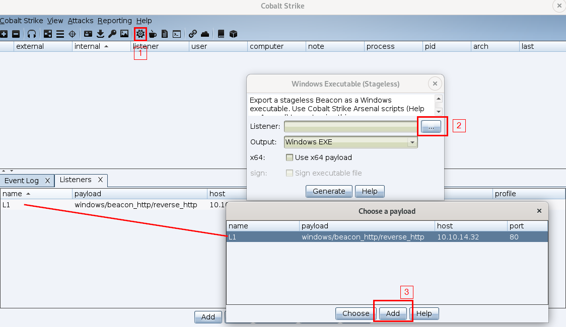Open listeners via headphones toolbar icon
This screenshot has height=327, width=566.
[x=32, y=34]
